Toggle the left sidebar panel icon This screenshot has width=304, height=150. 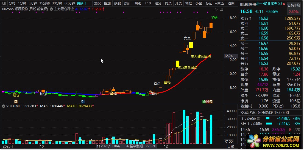4,3
